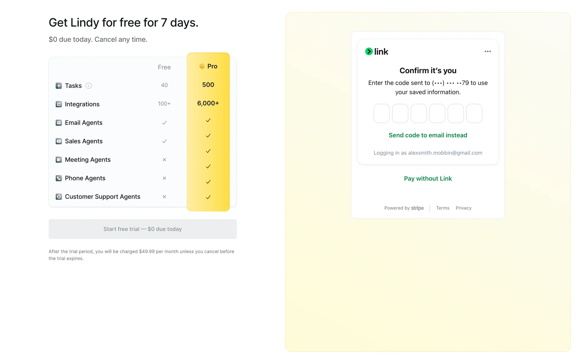
Task: Click the Tasks info icon
Action: 89,86
